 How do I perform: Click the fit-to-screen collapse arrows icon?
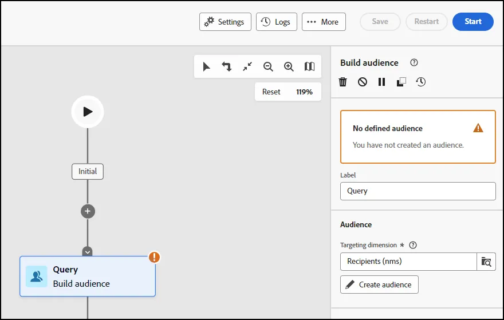click(247, 66)
